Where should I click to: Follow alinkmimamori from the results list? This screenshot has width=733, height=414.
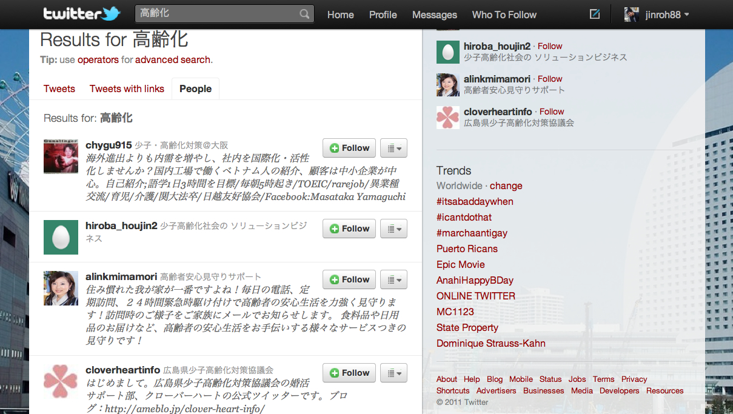(349, 279)
